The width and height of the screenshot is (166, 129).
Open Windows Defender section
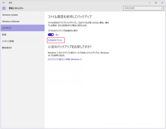(x=23, y=22)
